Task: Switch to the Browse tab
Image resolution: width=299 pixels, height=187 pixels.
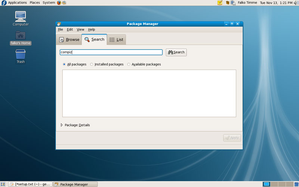Action: click(x=69, y=40)
